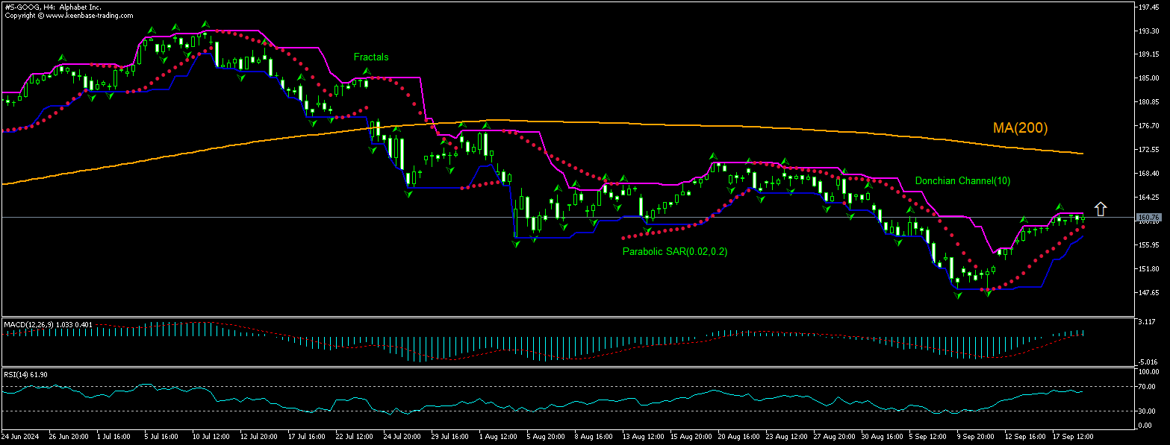Select the RSI(14) indicator title

pos(26,374)
